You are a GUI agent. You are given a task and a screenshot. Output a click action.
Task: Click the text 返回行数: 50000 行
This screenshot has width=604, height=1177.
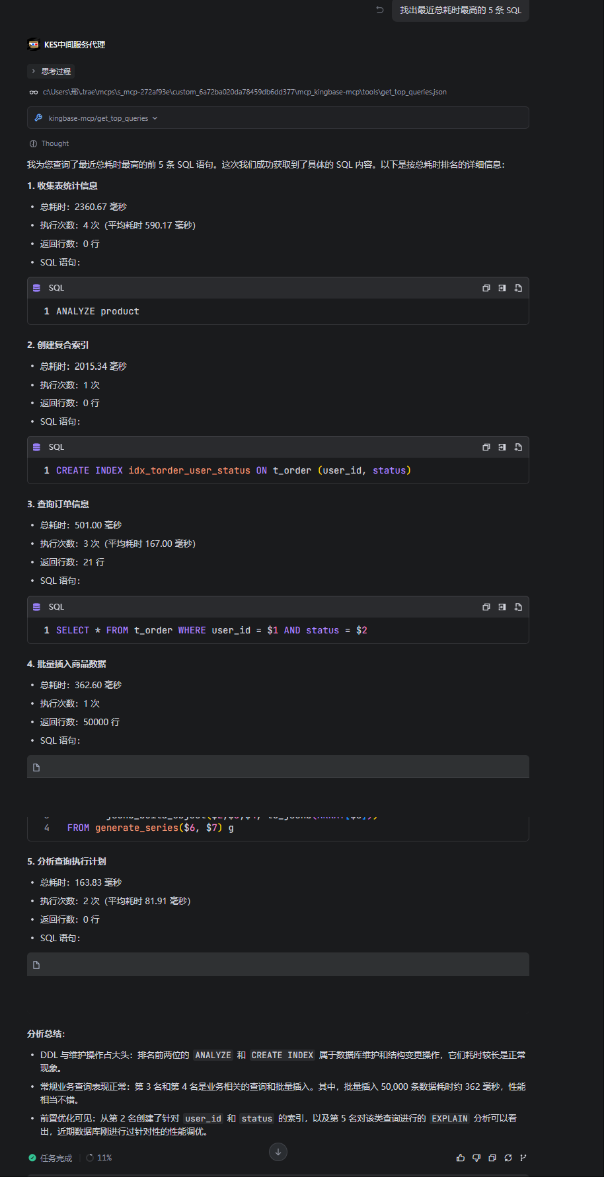click(x=80, y=722)
